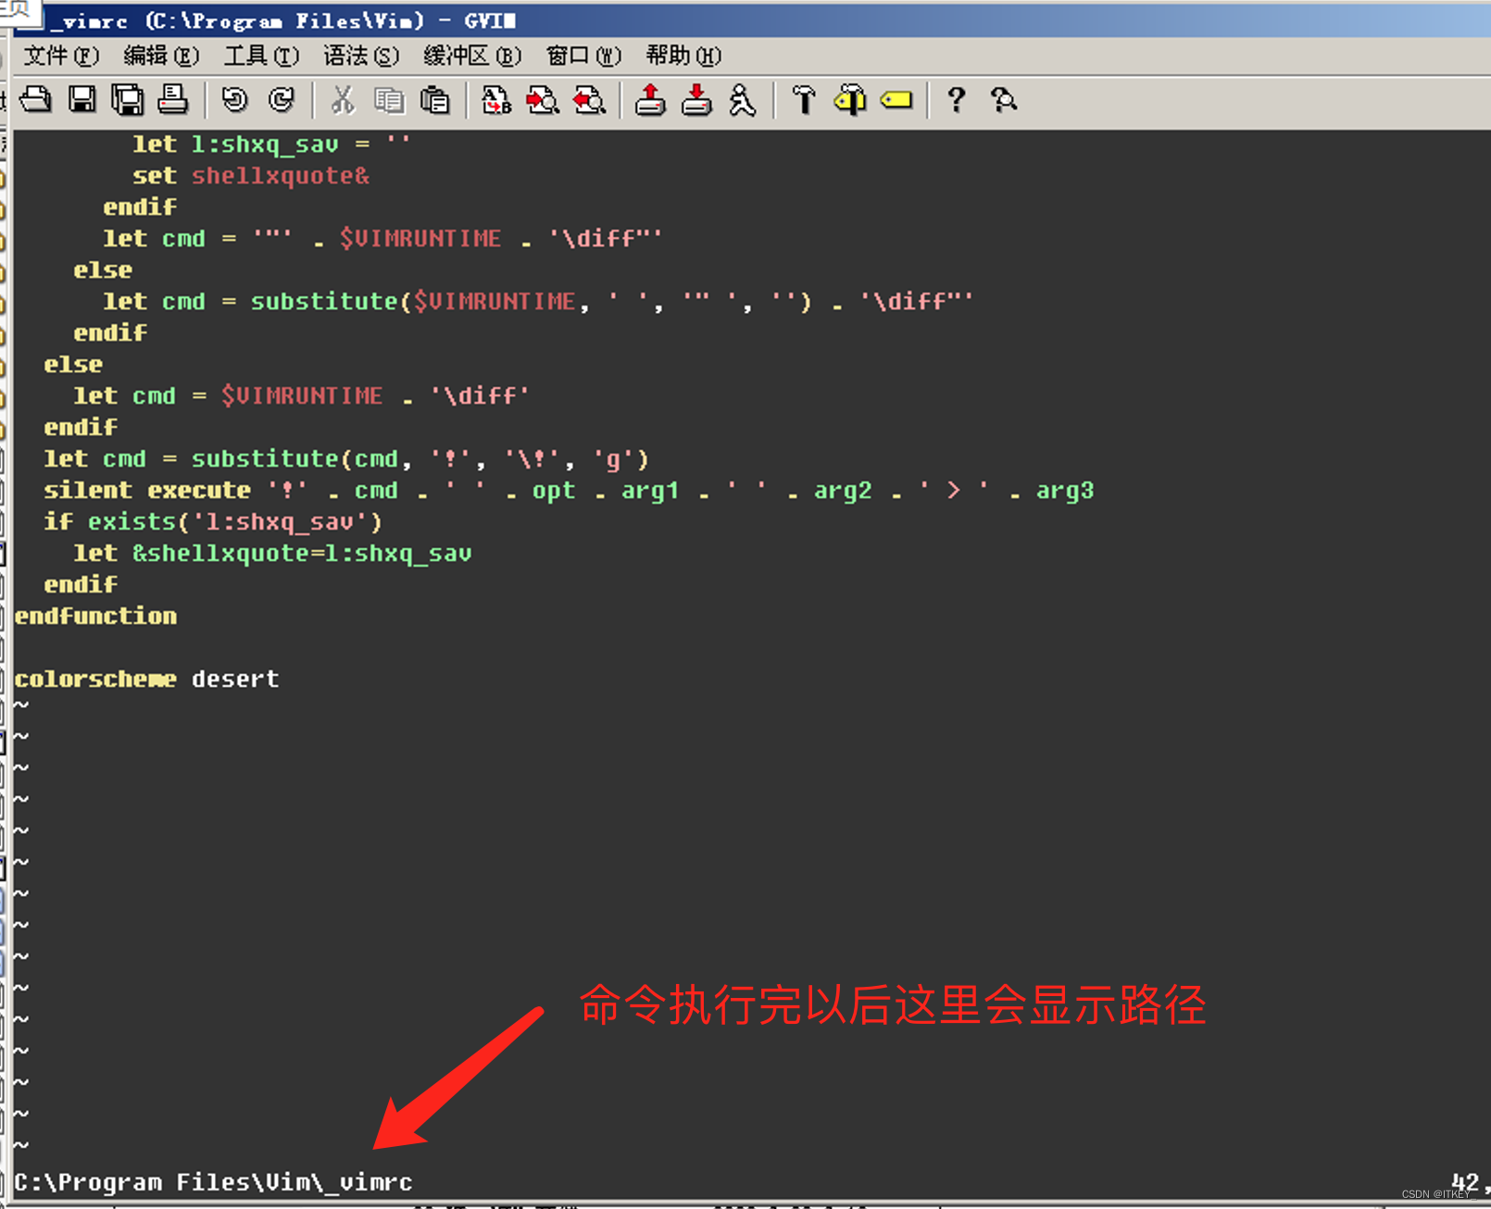Click the Make hammer icon

[x=804, y=99]
